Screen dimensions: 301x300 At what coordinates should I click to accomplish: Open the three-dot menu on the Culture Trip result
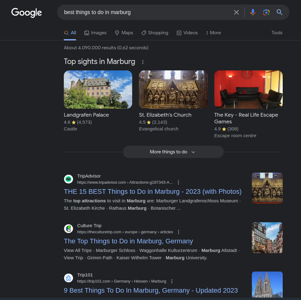(179, 232)
